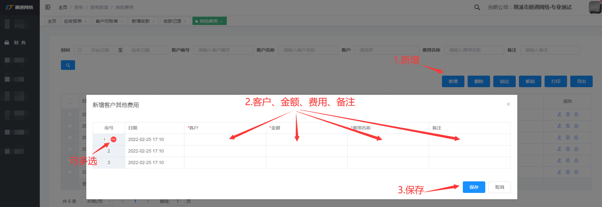Click the 取消 button in dialog
Image resolution: width=602 pixels, height=207 pixels.
(x=499, y=187)
